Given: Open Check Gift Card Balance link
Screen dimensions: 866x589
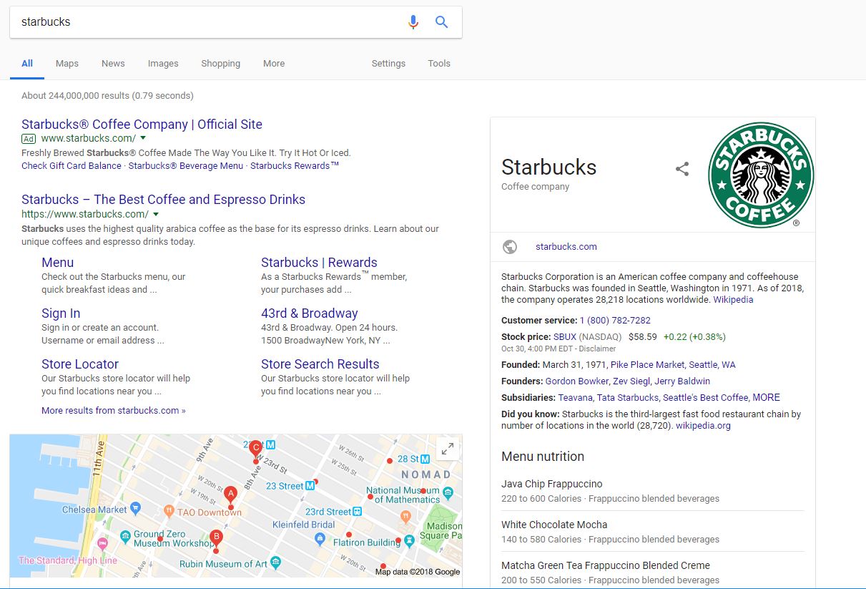Looking at the screenshot, I should pos(72,166).
